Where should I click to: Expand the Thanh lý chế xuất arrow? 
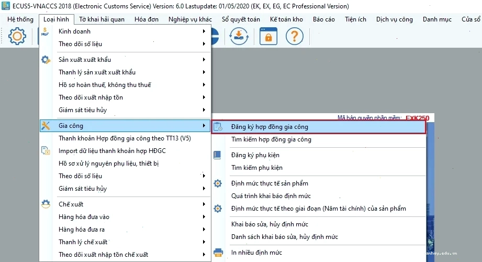coord(204,242)
